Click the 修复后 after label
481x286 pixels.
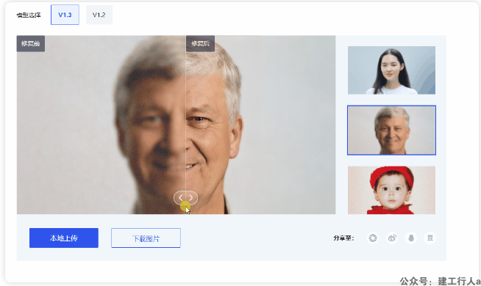[200, 43]
